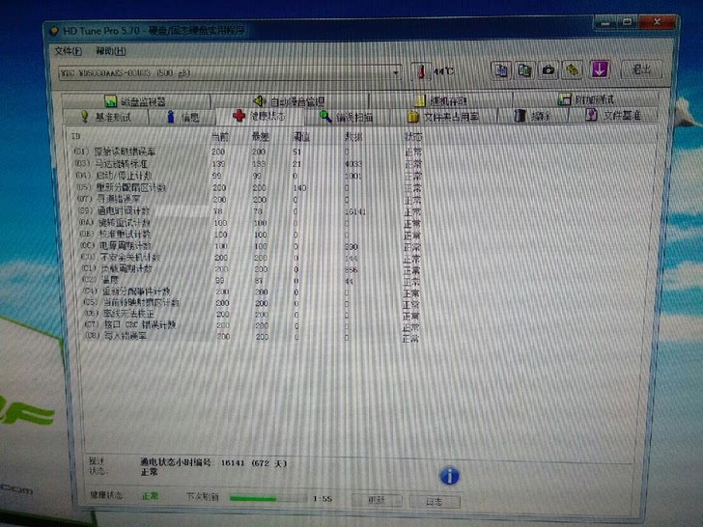703x527 pixels.
Task: Open the options settings icon in toolbar
Action: (572, 69)
